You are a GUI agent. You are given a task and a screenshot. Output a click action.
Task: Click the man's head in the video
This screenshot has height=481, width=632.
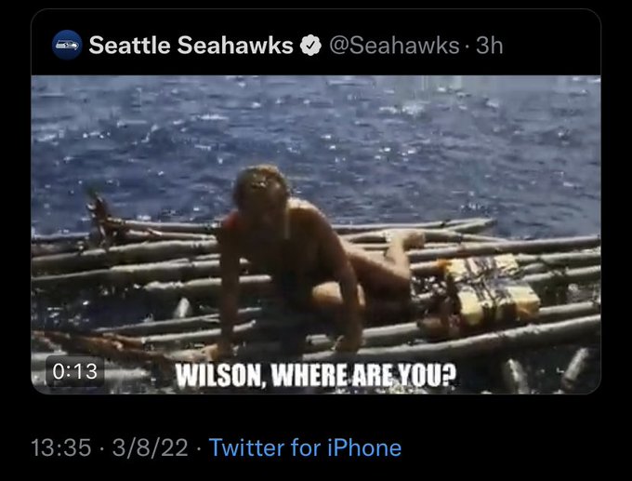click(260, 188)
